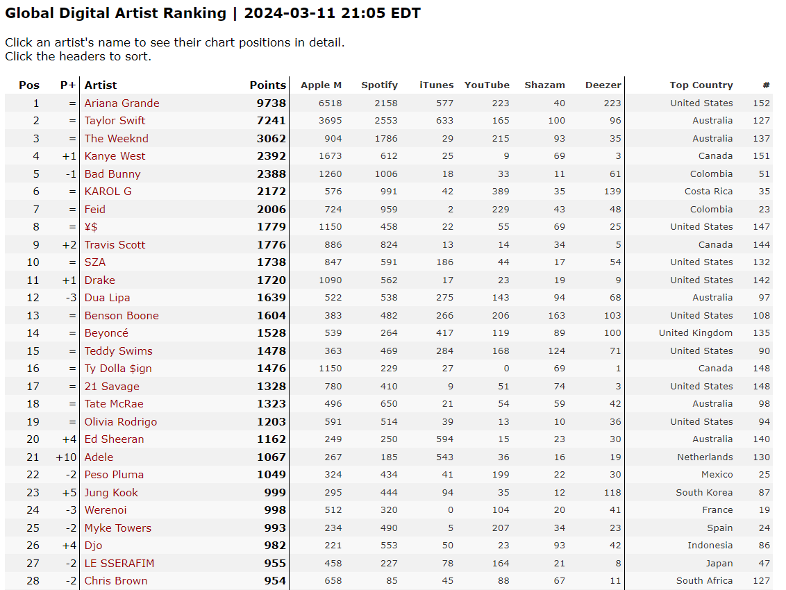Sort by Deezer column header
Image resolution: width=786 pixels, height=590 pixels.
pyautogui.click(x=603, y=85)
